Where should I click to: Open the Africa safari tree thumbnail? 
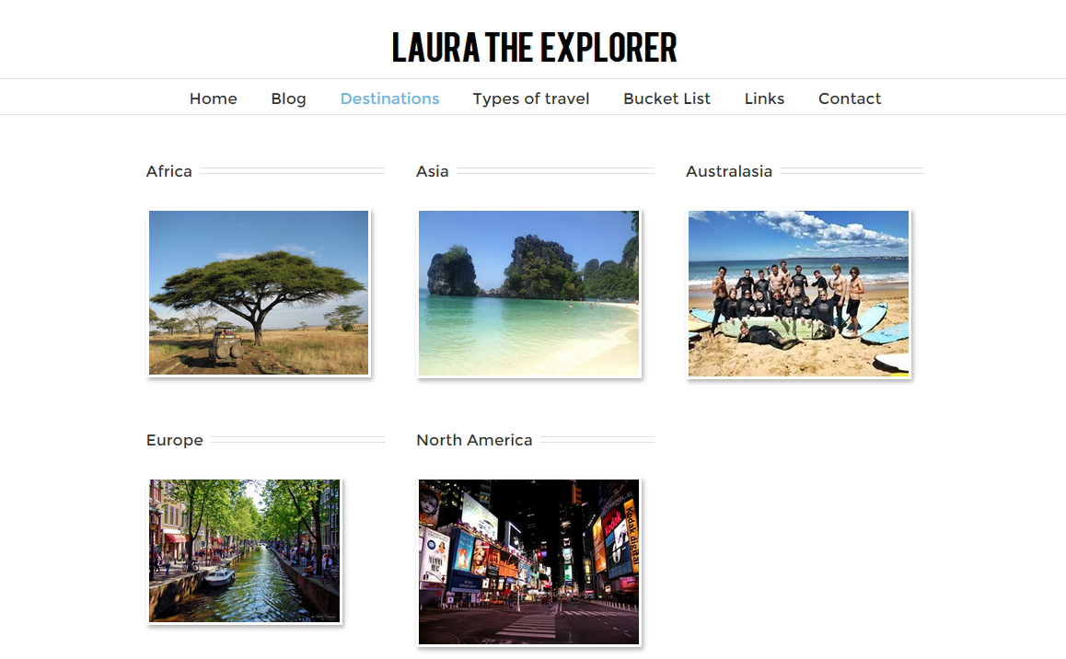tap(259, 293)
